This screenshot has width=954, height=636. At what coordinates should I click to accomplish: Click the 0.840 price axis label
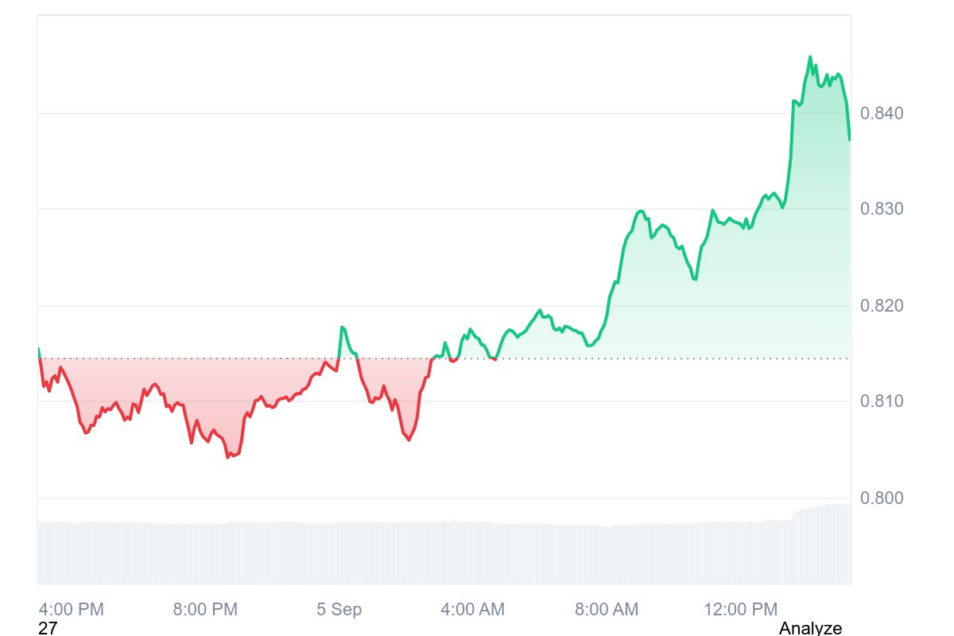pyautogui.click(x=882, y=114)
